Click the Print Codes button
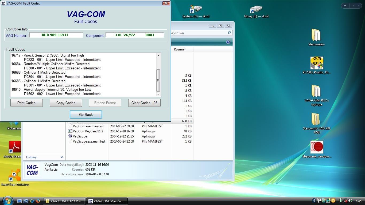The height and width of the screenshot is (205, 365). pyautogui.click(x=26, y=103)
